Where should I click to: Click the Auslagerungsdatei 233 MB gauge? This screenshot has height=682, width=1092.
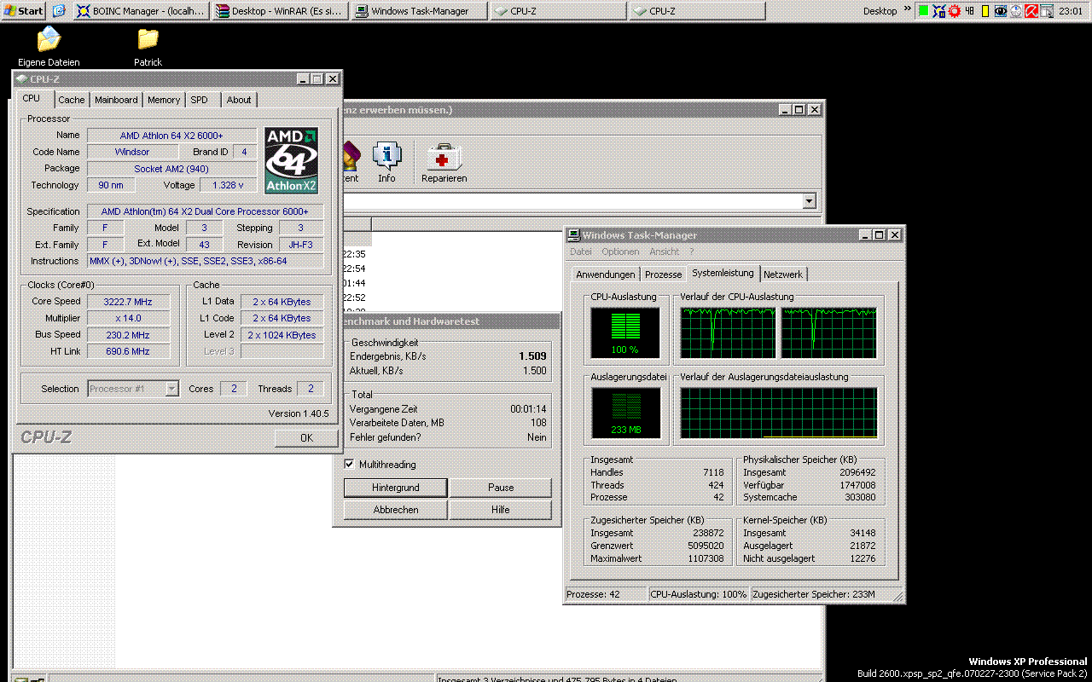625,413
